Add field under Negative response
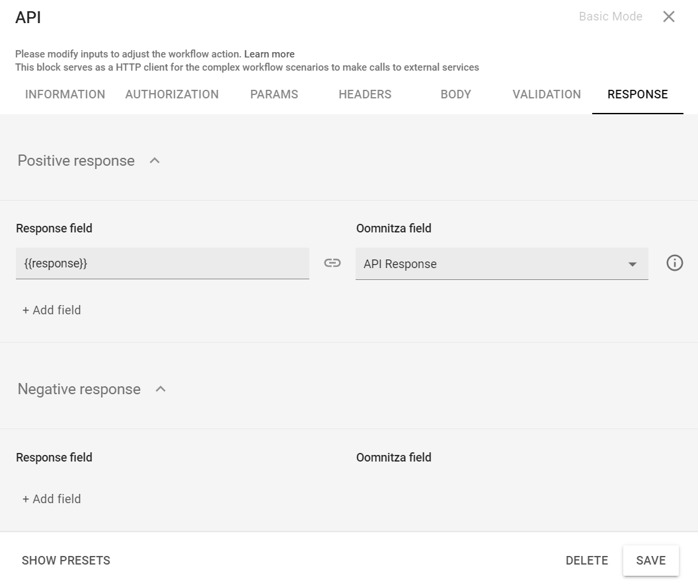This screenshot has width=698, height=587. [52, 499]
